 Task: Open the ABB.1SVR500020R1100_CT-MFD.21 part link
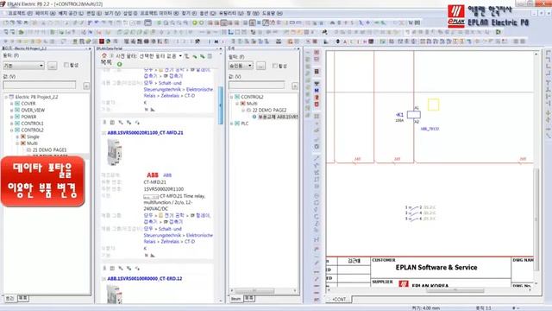click(x=145, y=133)
